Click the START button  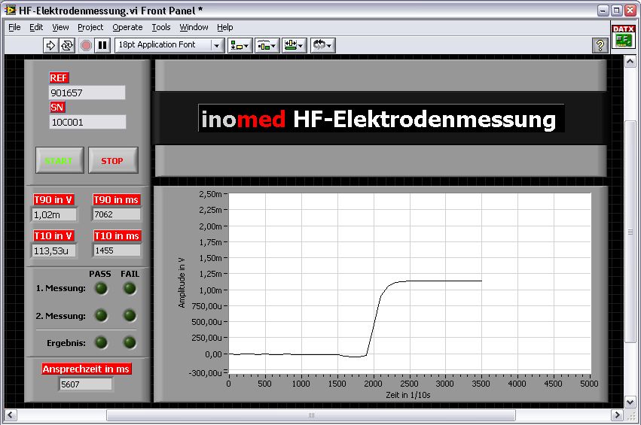click(x=60, y=160)
